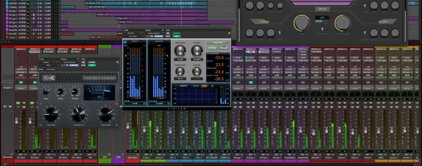Click the limiter Threshold knob

coord(180,51)
